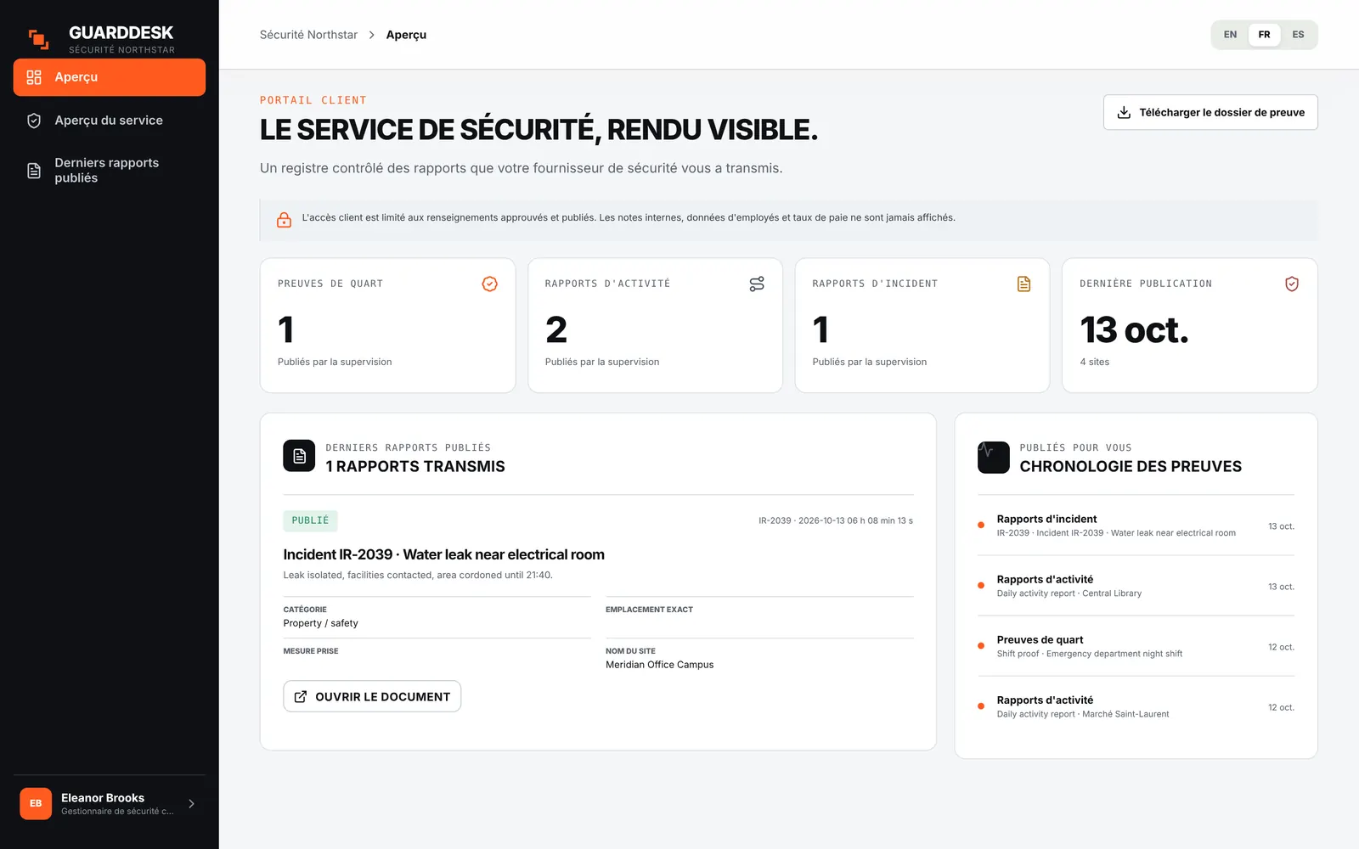The width and height of the screenshot is (1359, 849).
Task: Click Télécharger le dossier de preuve button
Action: coord(1210,112)
